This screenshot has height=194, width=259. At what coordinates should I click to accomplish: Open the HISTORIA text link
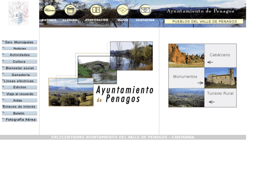[x=49, y=20]
